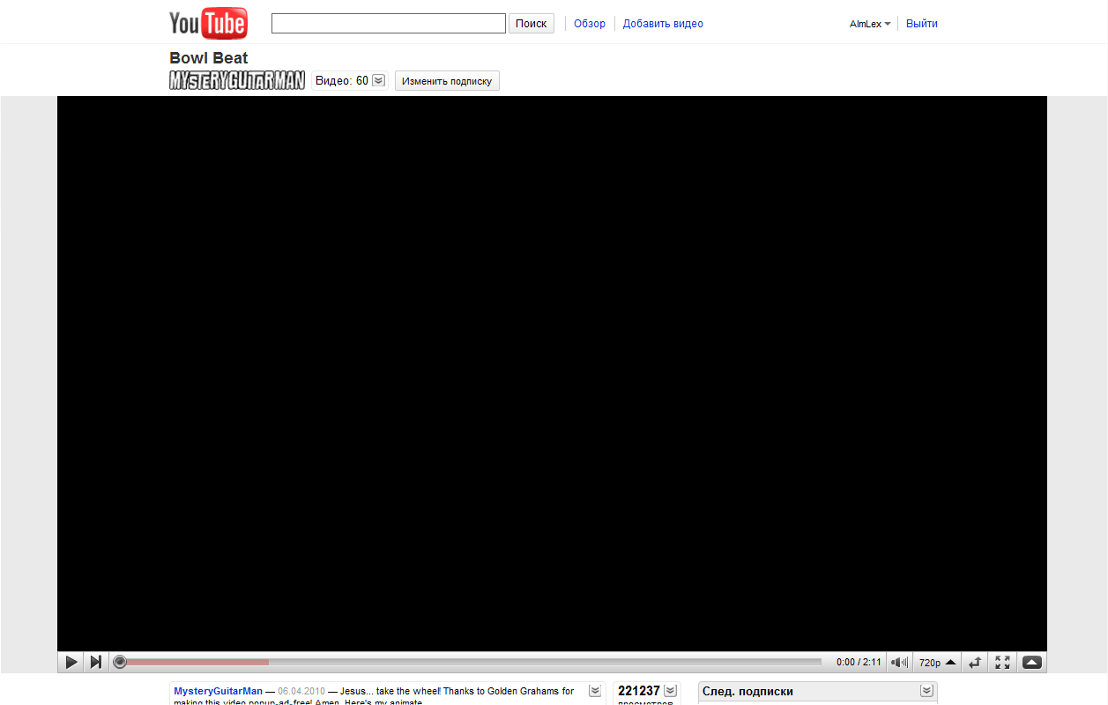Click Изменить подписку button
The height and width of the screenshot is (705, 1108).
coord(447,80)
